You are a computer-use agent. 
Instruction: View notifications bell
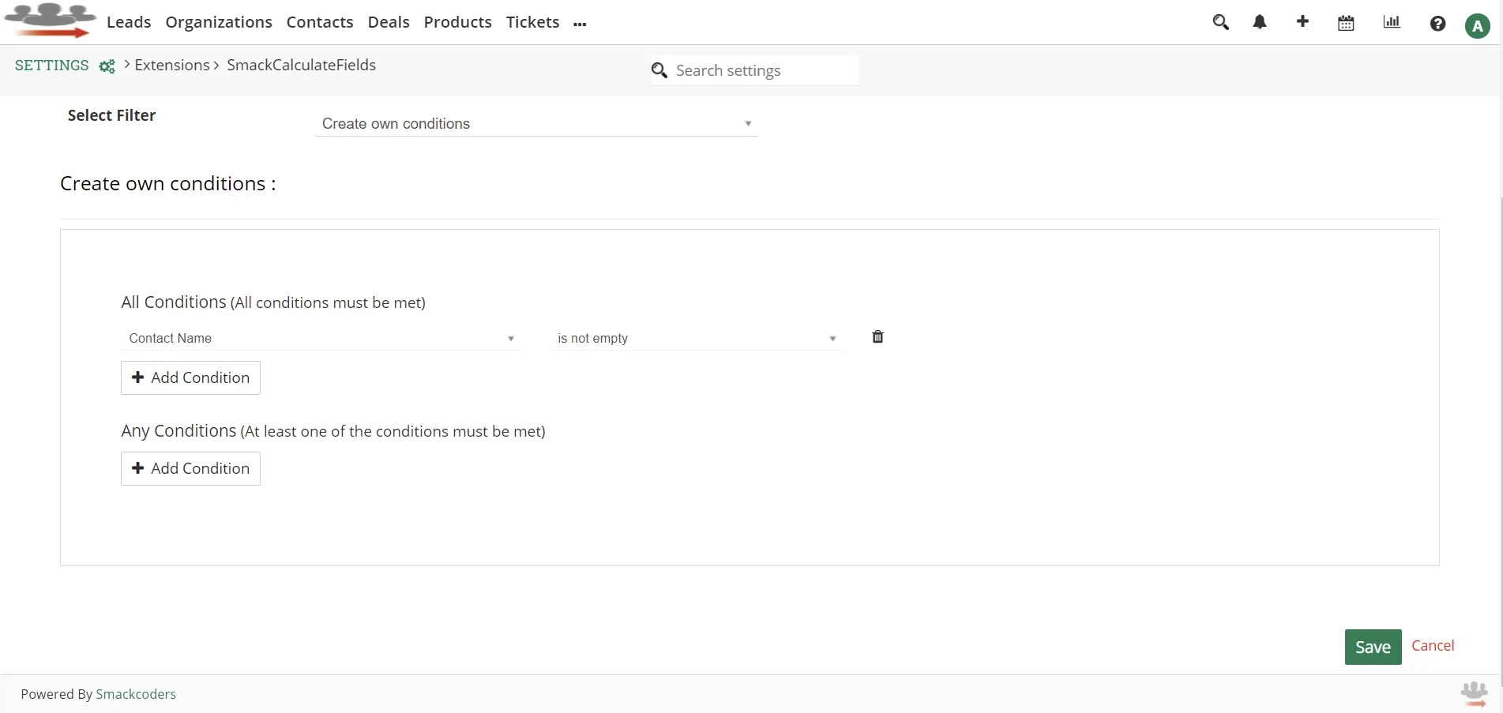tap(1259, 22)
